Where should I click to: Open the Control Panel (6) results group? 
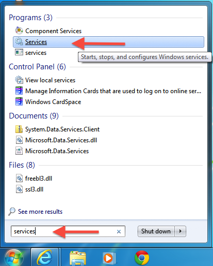[x=37, y=67]
